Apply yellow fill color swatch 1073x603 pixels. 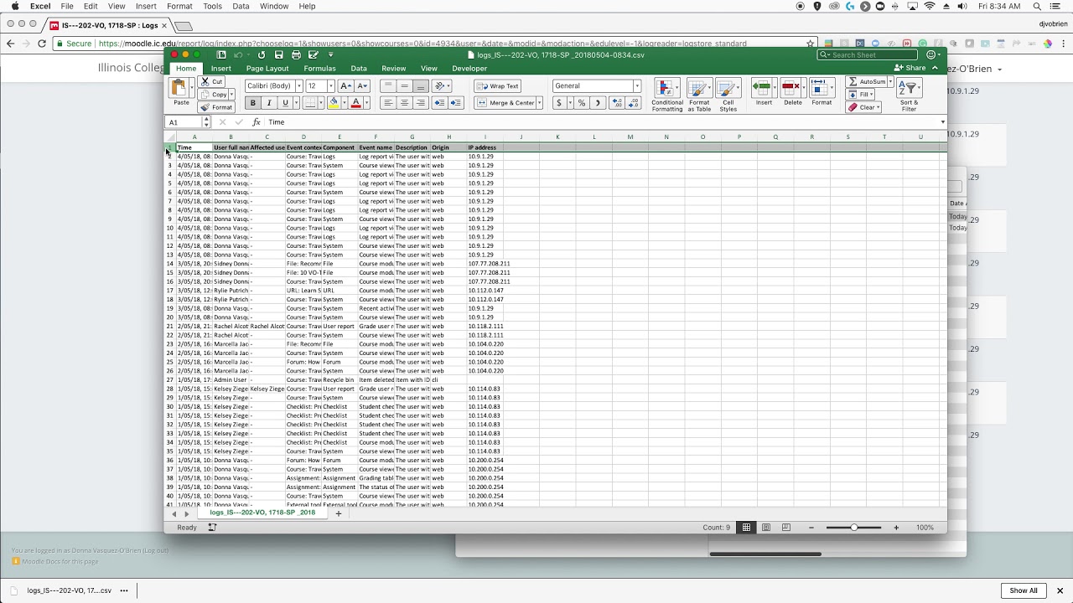click(333, 103)
